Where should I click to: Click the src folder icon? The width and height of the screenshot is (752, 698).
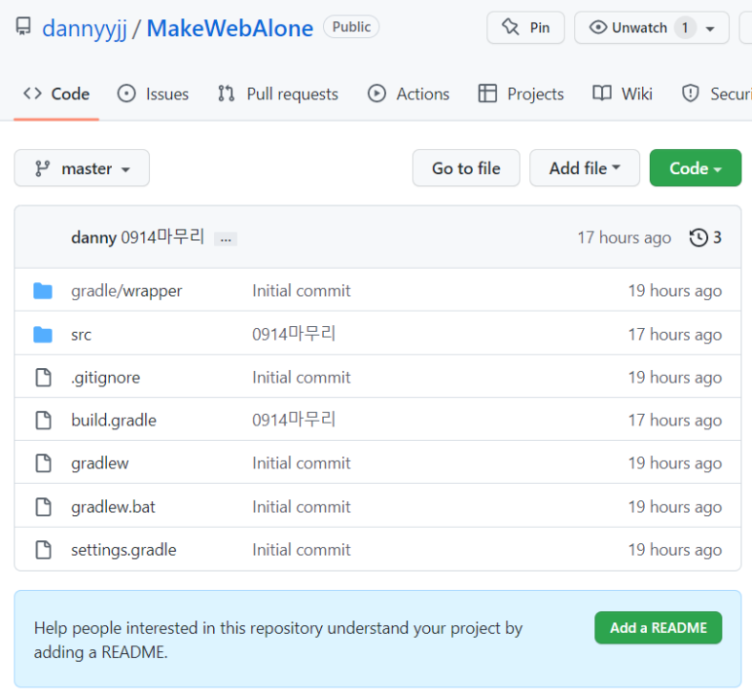(43, 335)
